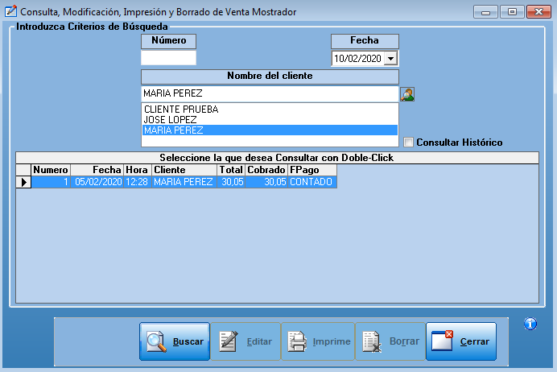Click the customer search icon beside the name field
The width and height of the screenshot is (557, 372).
click(407, 94)
